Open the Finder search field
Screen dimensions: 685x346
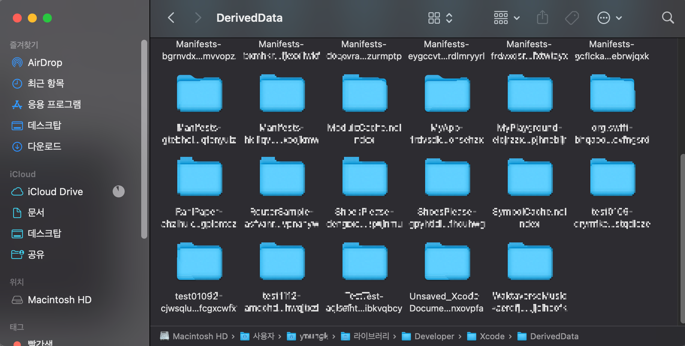coord(668,18)
